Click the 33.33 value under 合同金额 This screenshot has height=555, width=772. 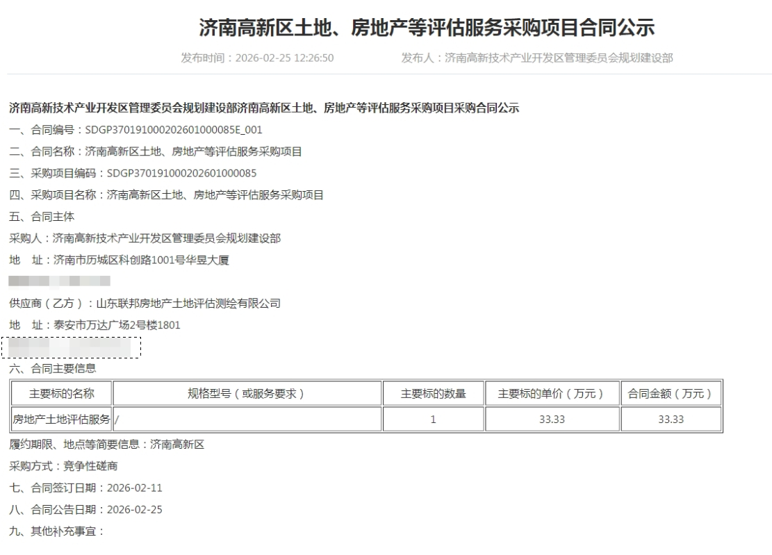pos(670,420)
